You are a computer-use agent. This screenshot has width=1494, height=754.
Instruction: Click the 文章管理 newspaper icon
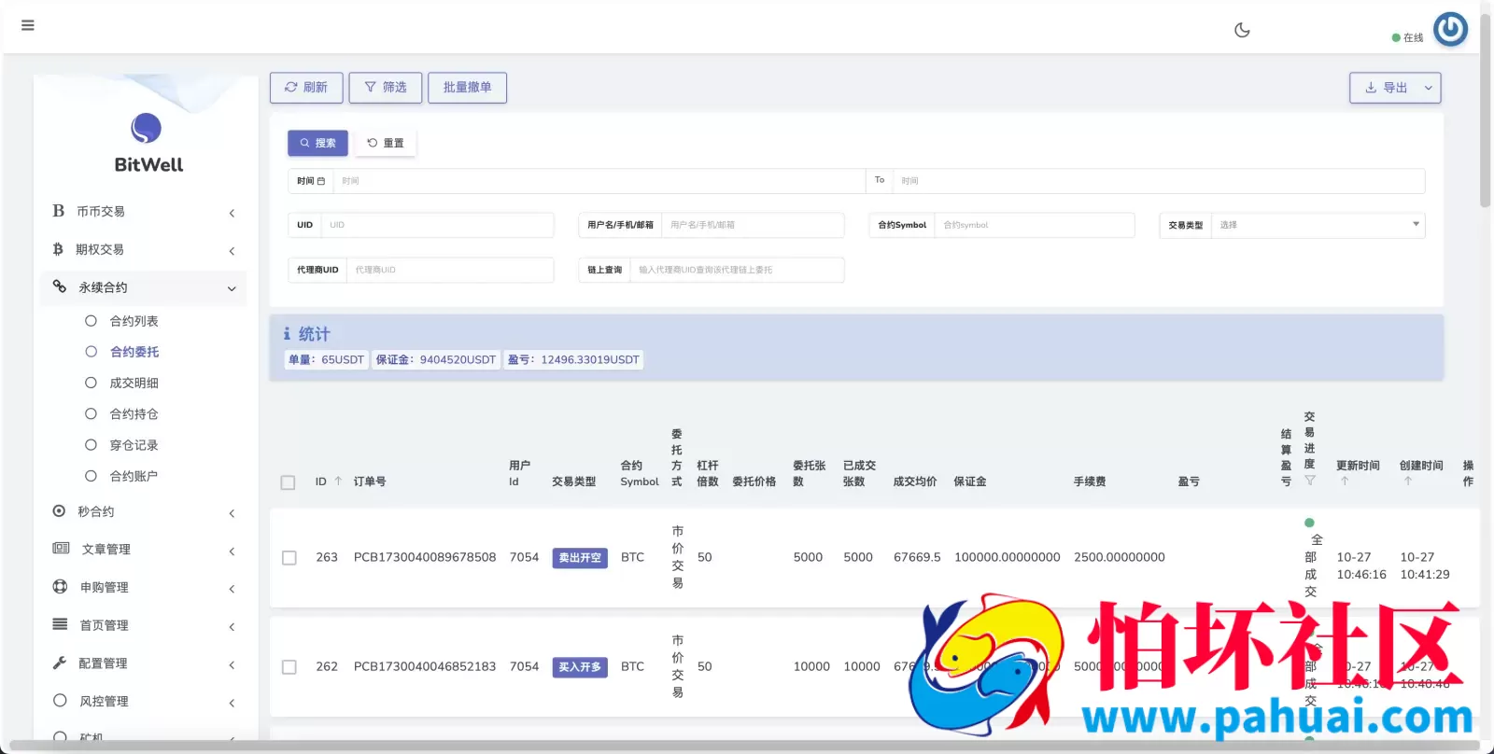(61, 549)
